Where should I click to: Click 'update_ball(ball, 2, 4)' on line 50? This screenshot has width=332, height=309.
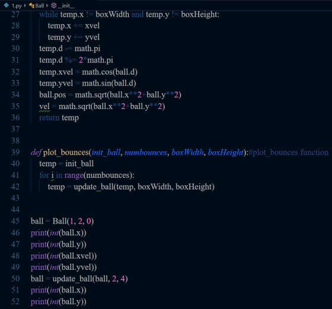click(x=90, y=279)
